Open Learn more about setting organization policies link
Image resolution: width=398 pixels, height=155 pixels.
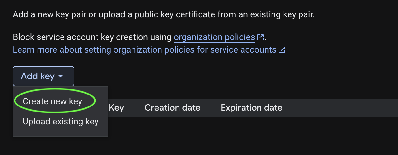coord(144,50)
